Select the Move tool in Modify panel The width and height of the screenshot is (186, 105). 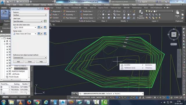(x=117, y=11)
